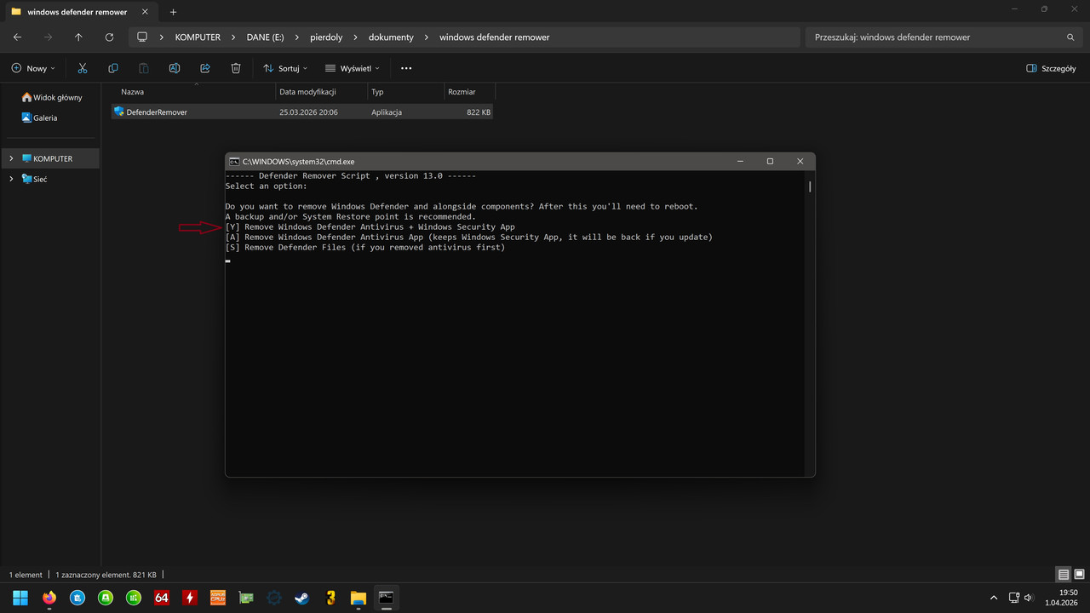Open the Sortuj sort dropdown

(285, 68)
